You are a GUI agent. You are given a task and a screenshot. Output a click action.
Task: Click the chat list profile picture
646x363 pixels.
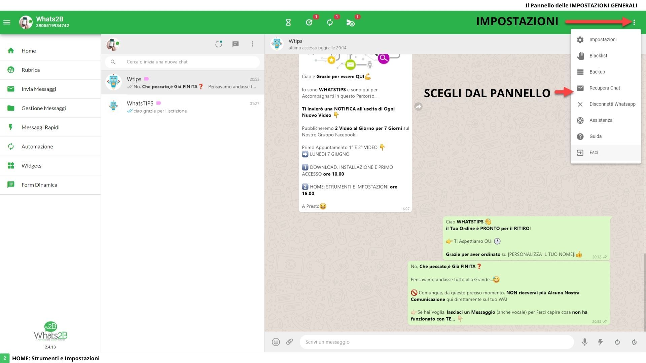point(113,44)
